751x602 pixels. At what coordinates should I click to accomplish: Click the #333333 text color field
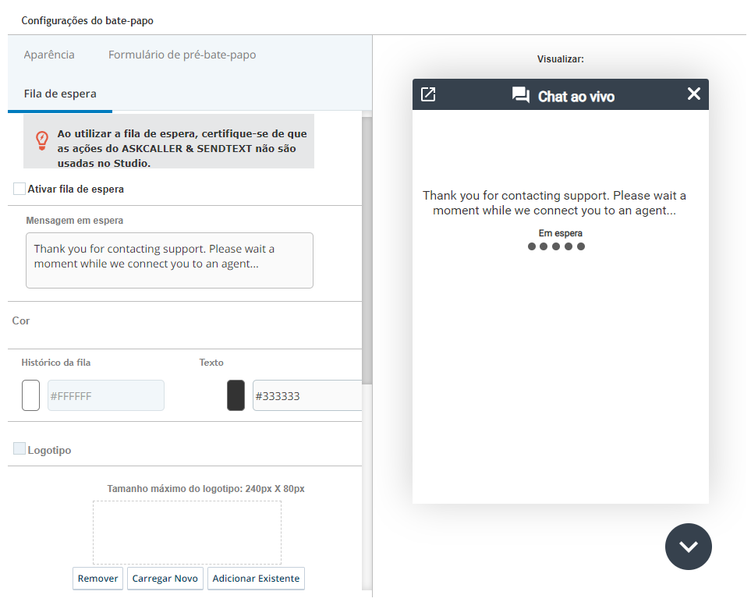[x=307, y=395]
